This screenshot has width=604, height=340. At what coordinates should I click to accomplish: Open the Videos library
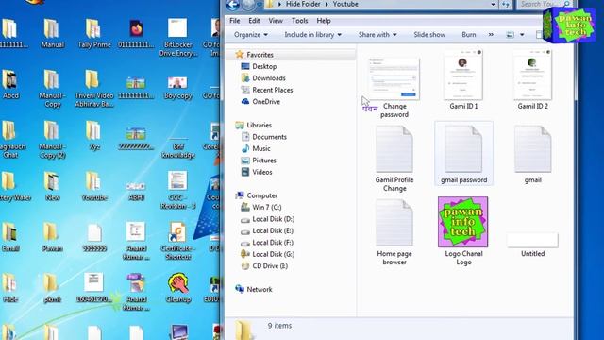pos(262,172)
